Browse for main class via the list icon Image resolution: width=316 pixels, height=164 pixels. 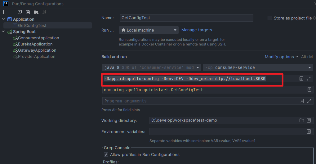(309, 89)
